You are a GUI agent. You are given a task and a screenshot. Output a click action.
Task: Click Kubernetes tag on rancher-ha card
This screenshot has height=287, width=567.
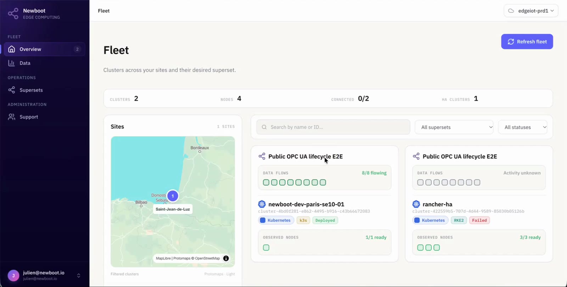[x=430, y=220]
